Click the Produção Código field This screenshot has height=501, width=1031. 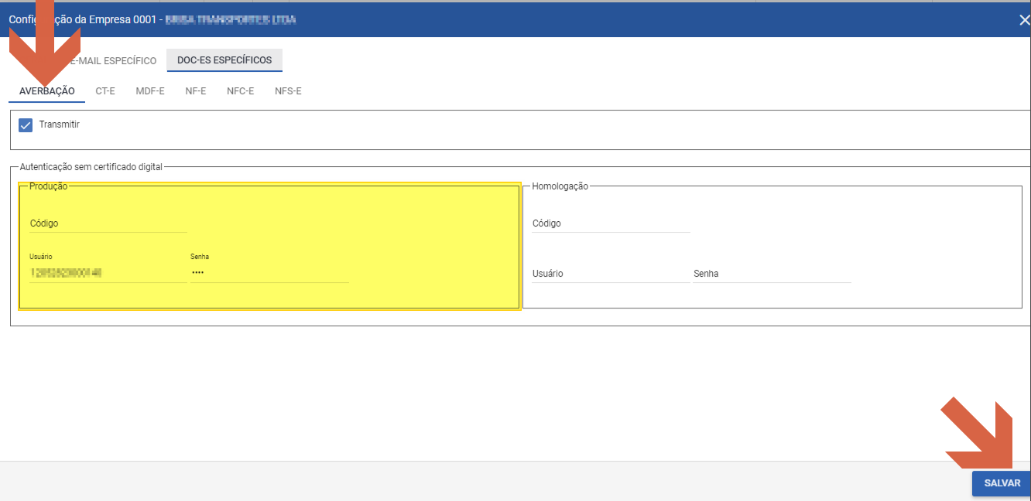tap(108, 223)
